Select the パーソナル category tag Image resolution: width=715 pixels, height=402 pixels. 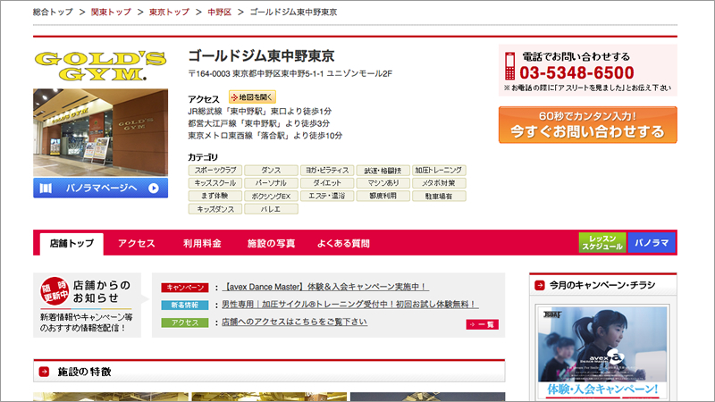pos(271,183)
